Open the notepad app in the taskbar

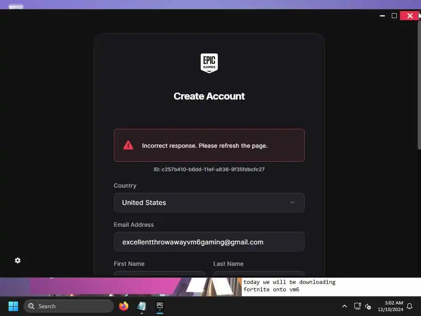(141, 306)
